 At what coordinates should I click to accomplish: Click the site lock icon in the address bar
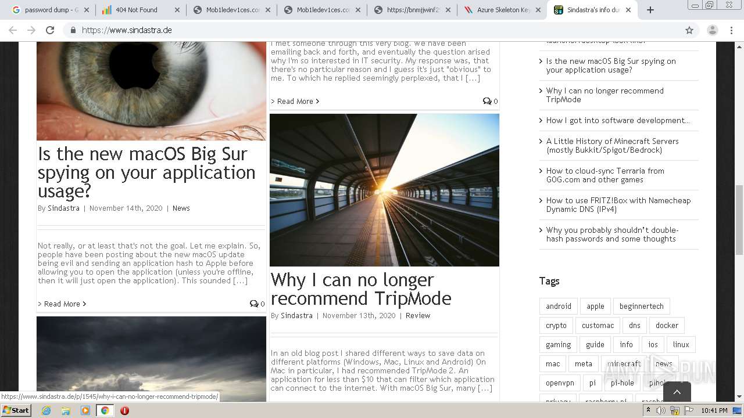(73, 30)
